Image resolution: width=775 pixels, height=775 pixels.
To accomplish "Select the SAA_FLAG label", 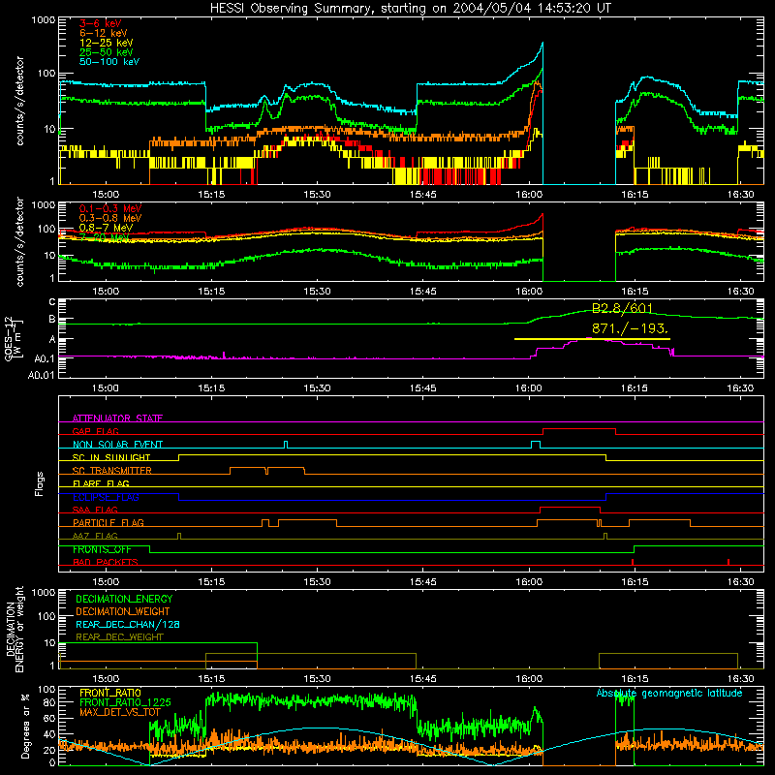I will pos(95,511).
